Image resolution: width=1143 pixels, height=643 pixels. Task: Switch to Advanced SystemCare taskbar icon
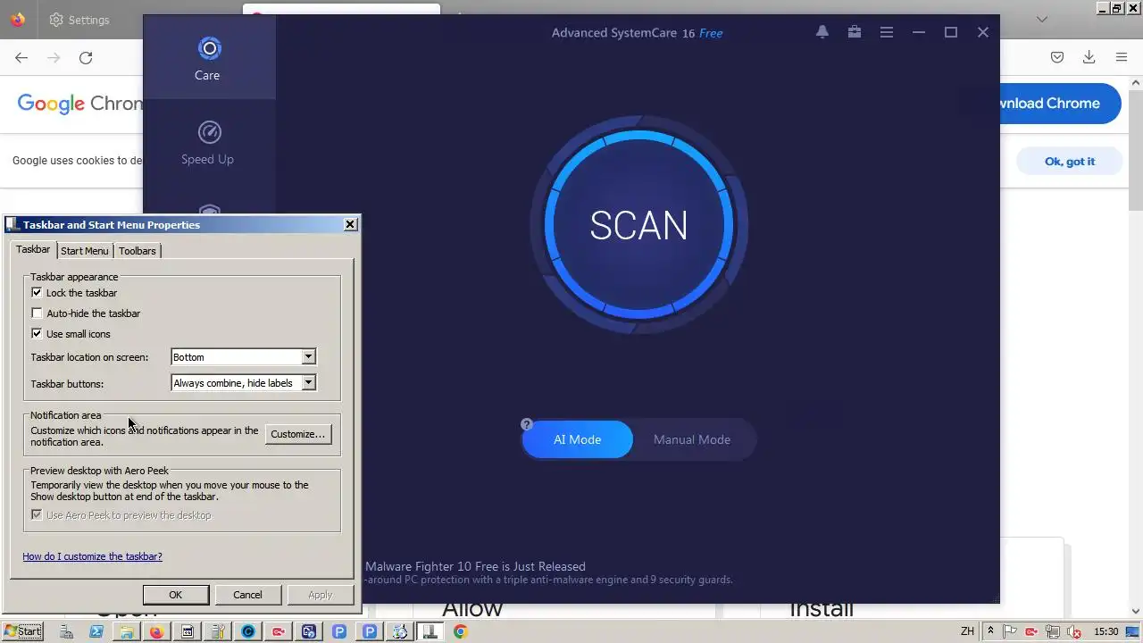click(248, 631)
